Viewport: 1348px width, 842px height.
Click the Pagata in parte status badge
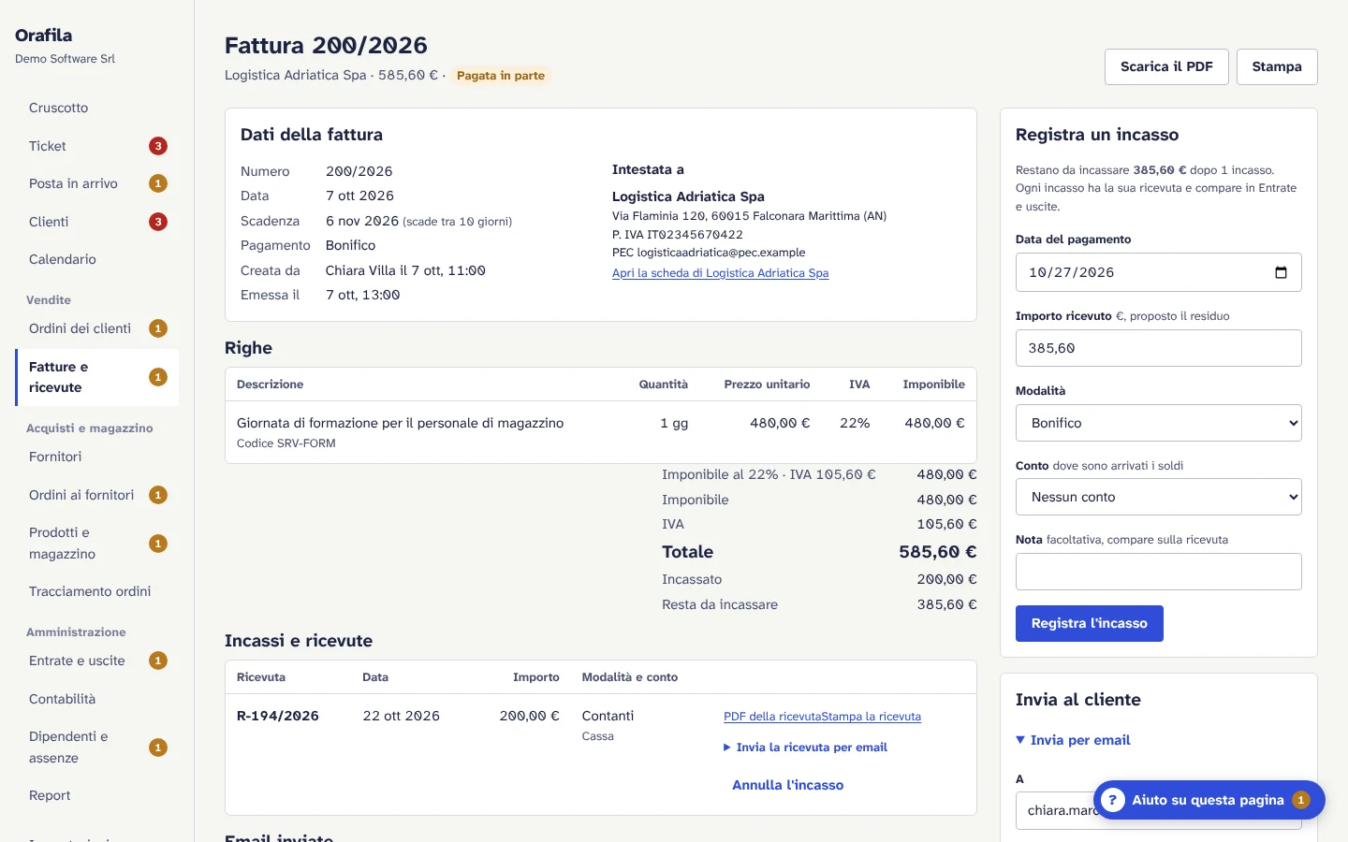(x=501, y=76)
